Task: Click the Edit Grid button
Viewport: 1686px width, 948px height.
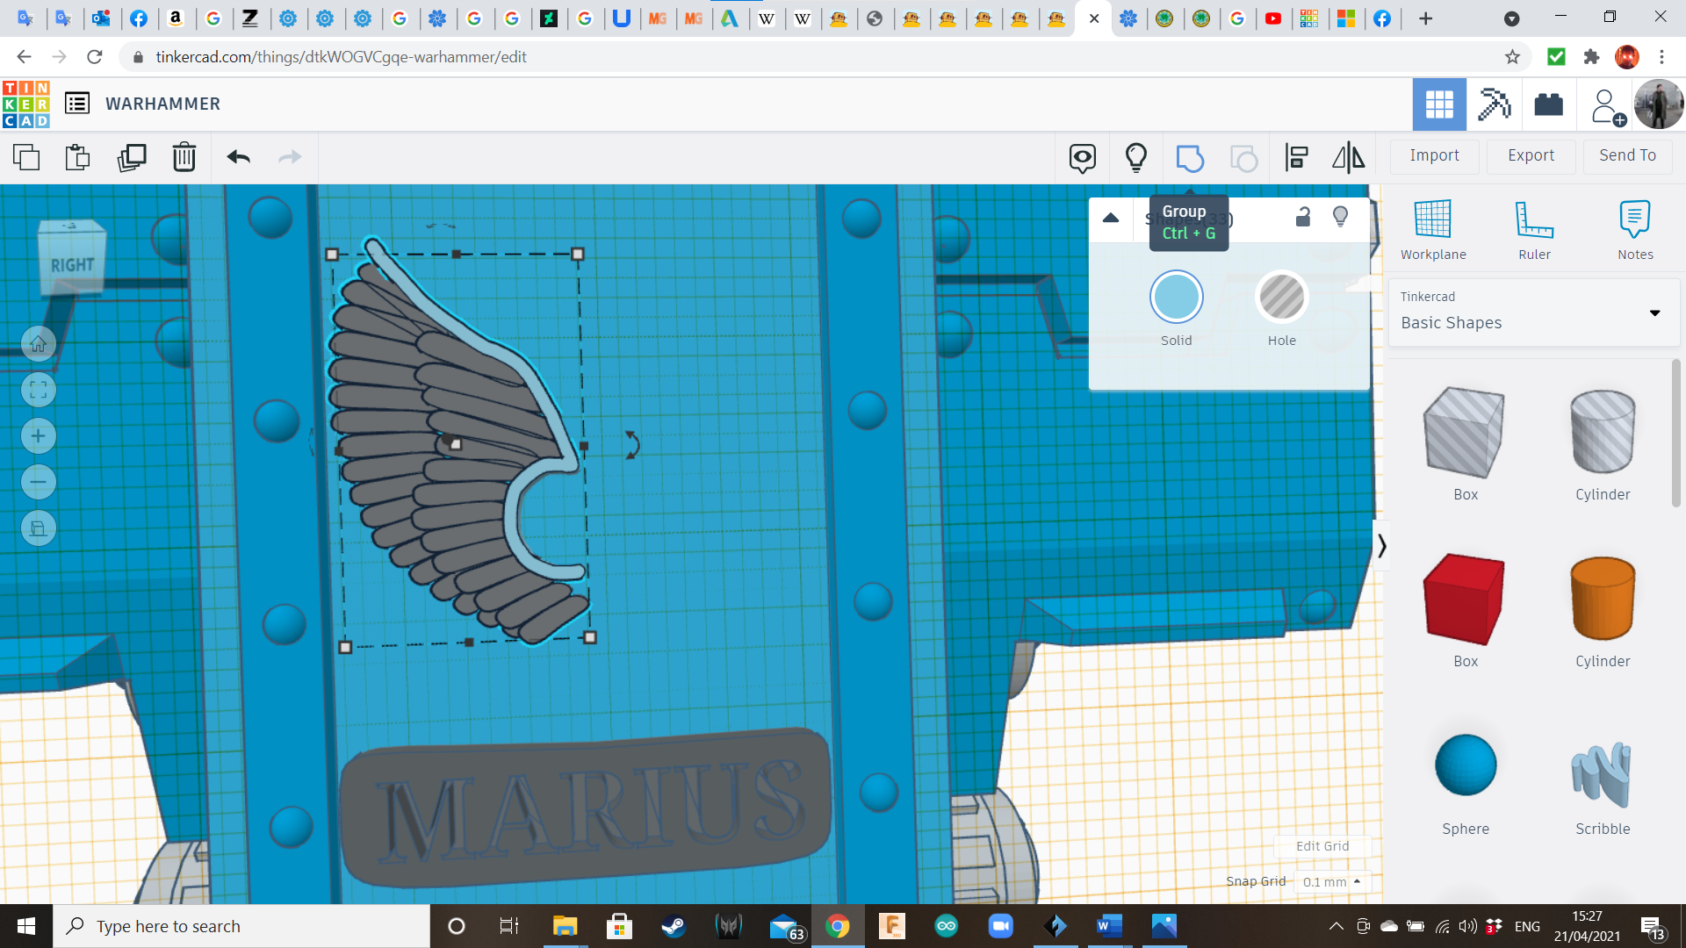Action: [1322, 846]
